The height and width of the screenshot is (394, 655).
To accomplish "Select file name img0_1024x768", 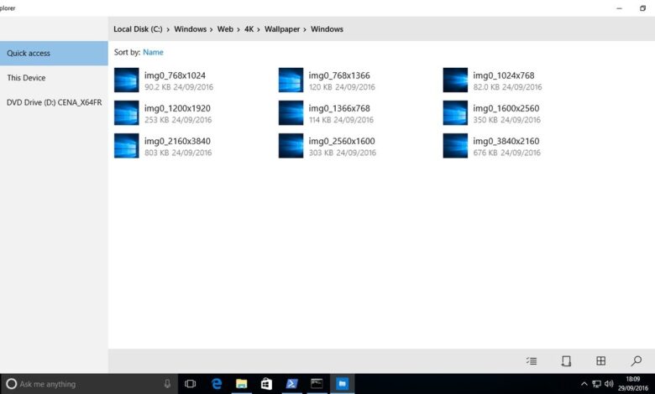I will click(503, 75).
